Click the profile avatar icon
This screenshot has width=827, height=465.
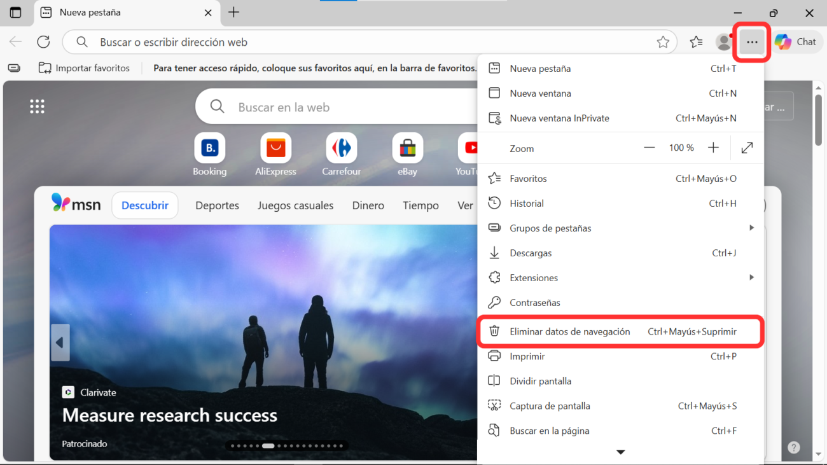(723, 42)
